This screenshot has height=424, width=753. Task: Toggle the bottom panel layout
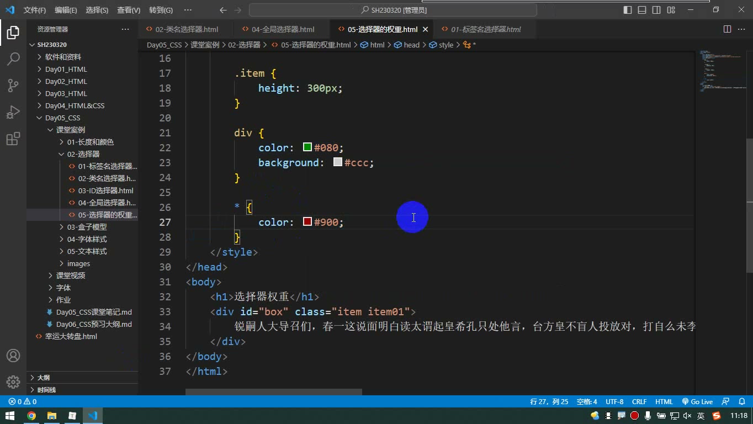(642, 10)
